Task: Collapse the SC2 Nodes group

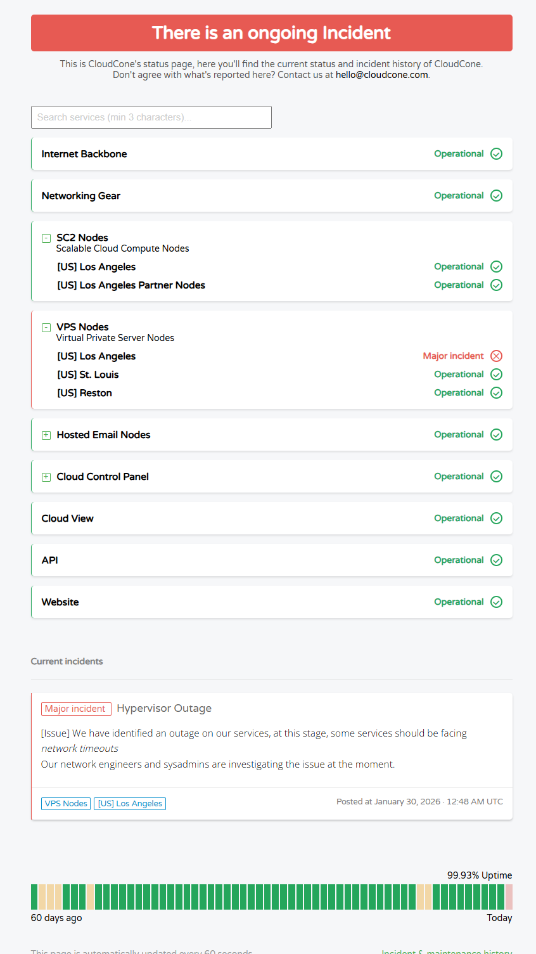Action: (46, 238)
